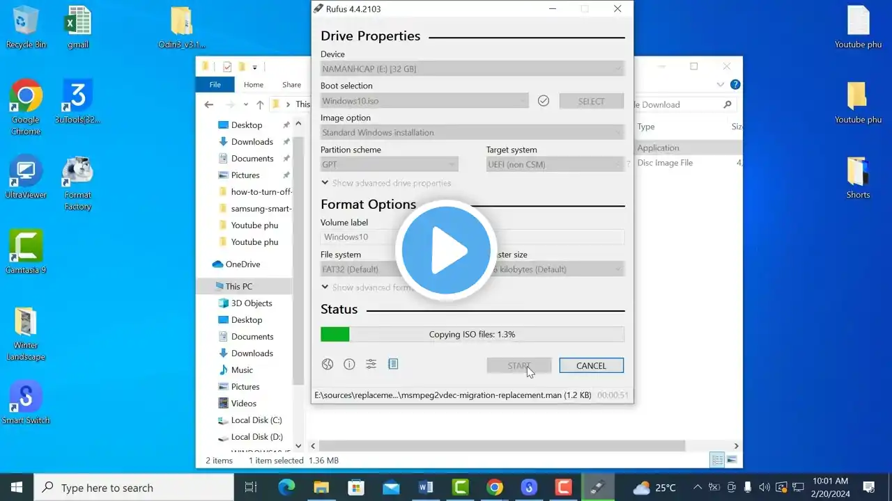Click Explorer horizontal scrollbar

click(x=502, y=445)
